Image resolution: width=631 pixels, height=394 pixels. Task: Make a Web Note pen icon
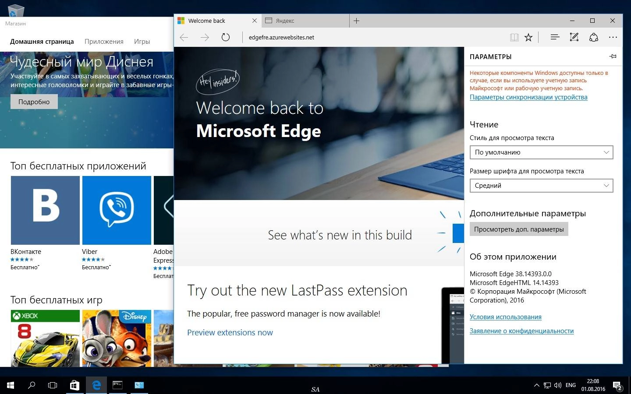click(574, 37)
